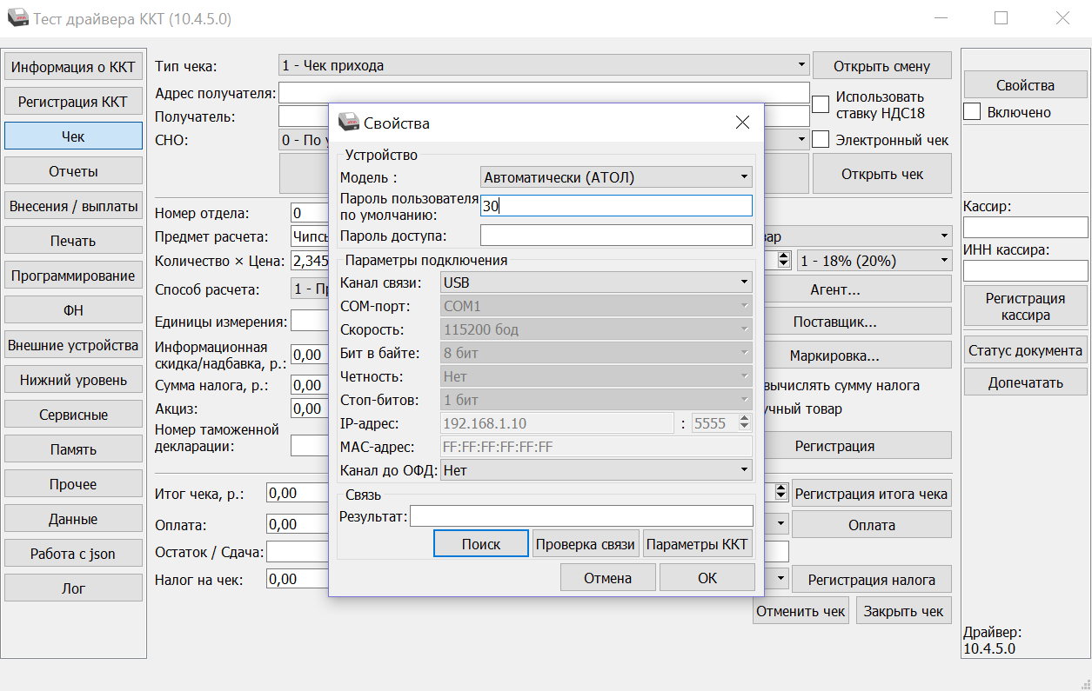1092x691 pixels.
Task: Go to Информация о ККТ section
Action: tap(73, 67)
